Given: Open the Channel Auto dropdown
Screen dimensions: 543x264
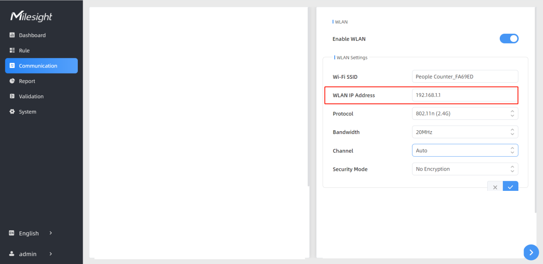Looking at the screenshot, I should pyautogui.click(x=465, y=151).
